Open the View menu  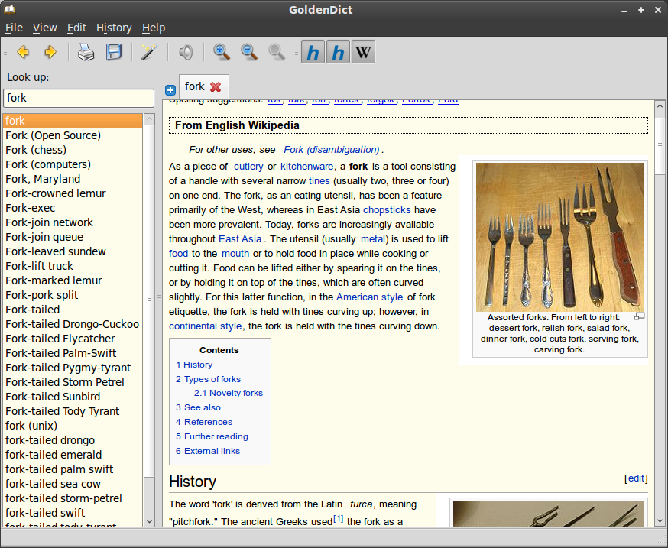(44, 27)
